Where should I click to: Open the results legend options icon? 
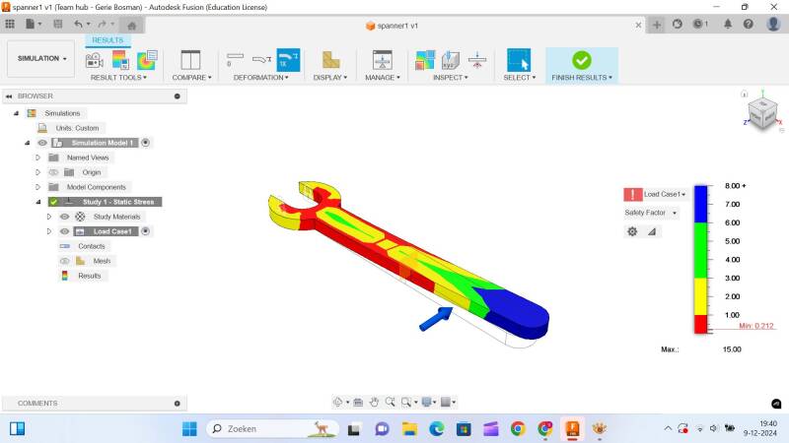pyautogui.click(x=120, y=60)
